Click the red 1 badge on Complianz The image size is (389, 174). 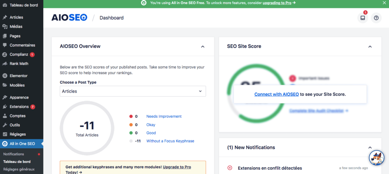point(32,55)
